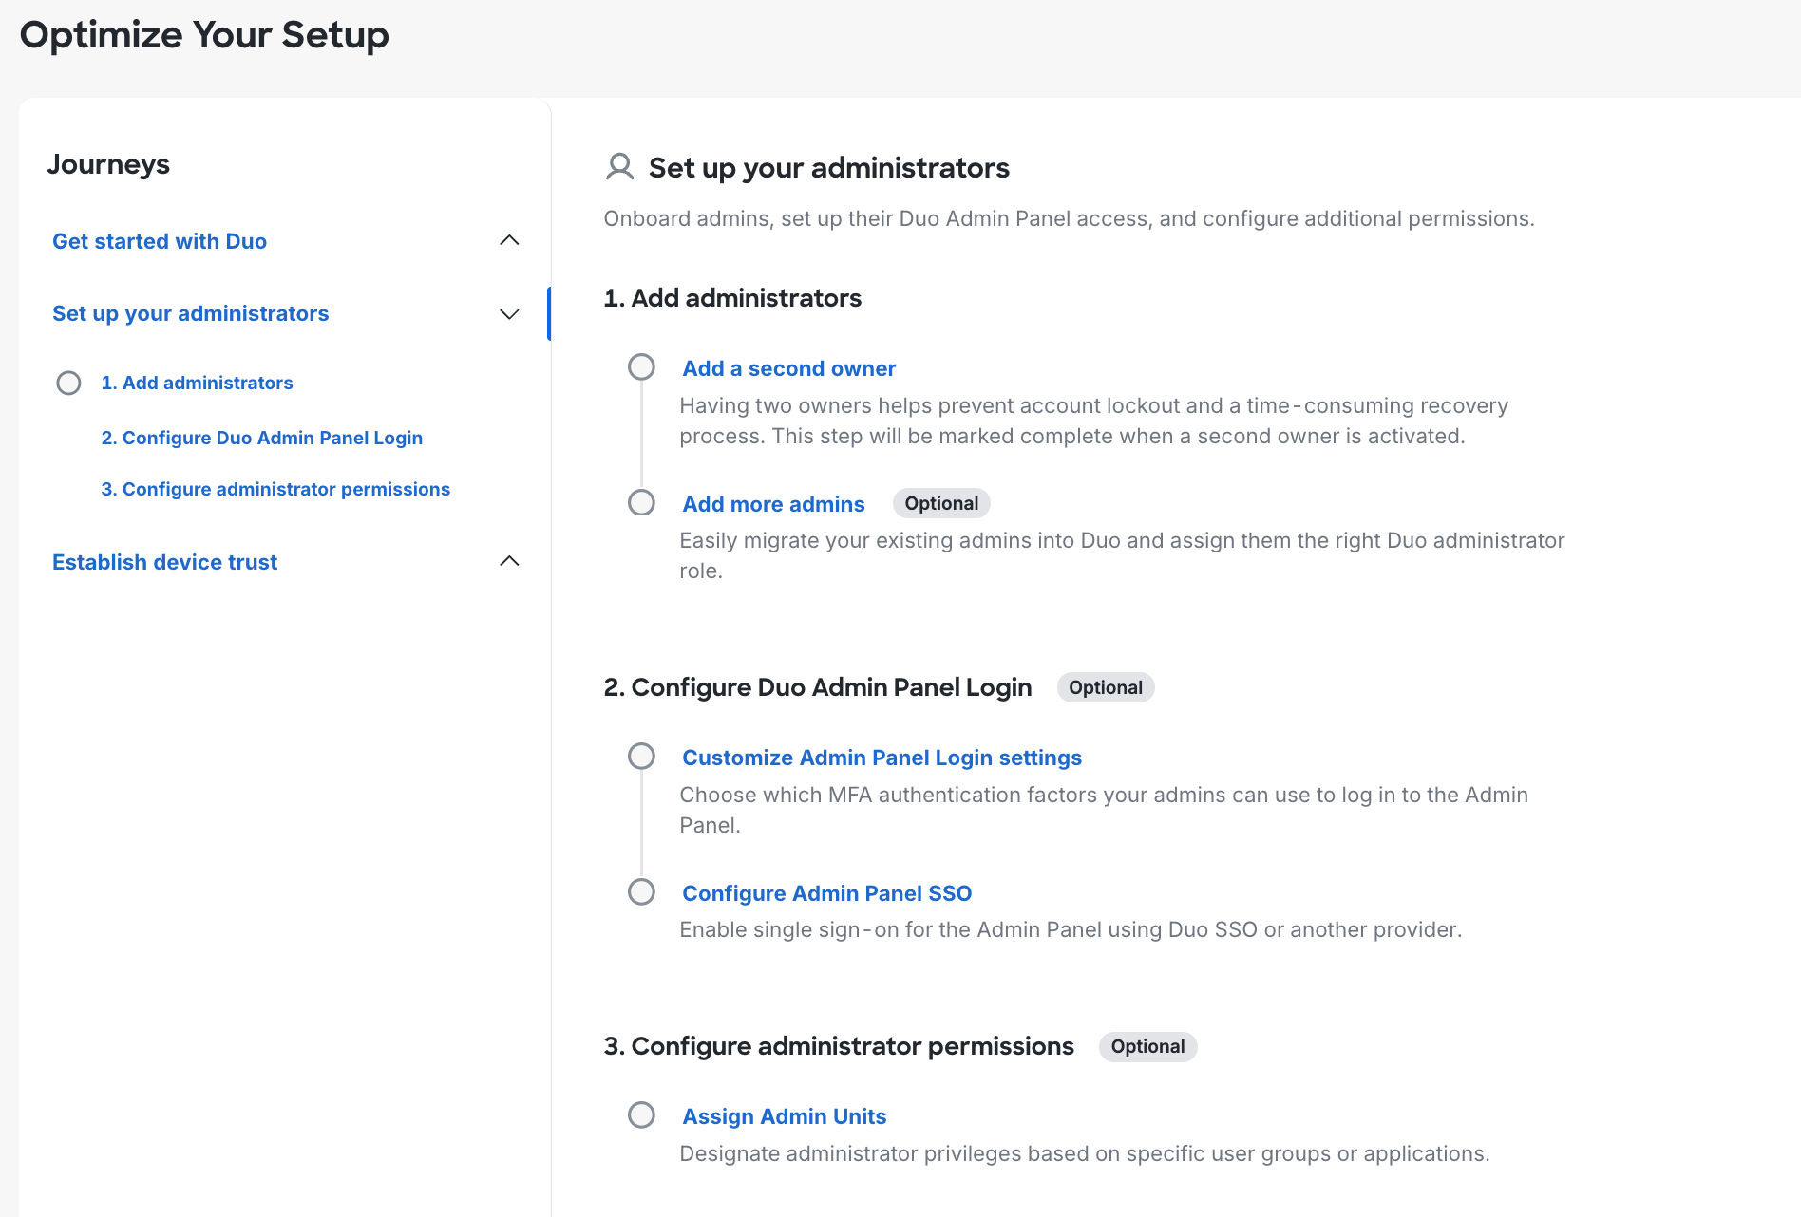Click the 'Having two owners helps prevent' description
Viewport: 1801px width, 1217px height.
pos(1093,421)
